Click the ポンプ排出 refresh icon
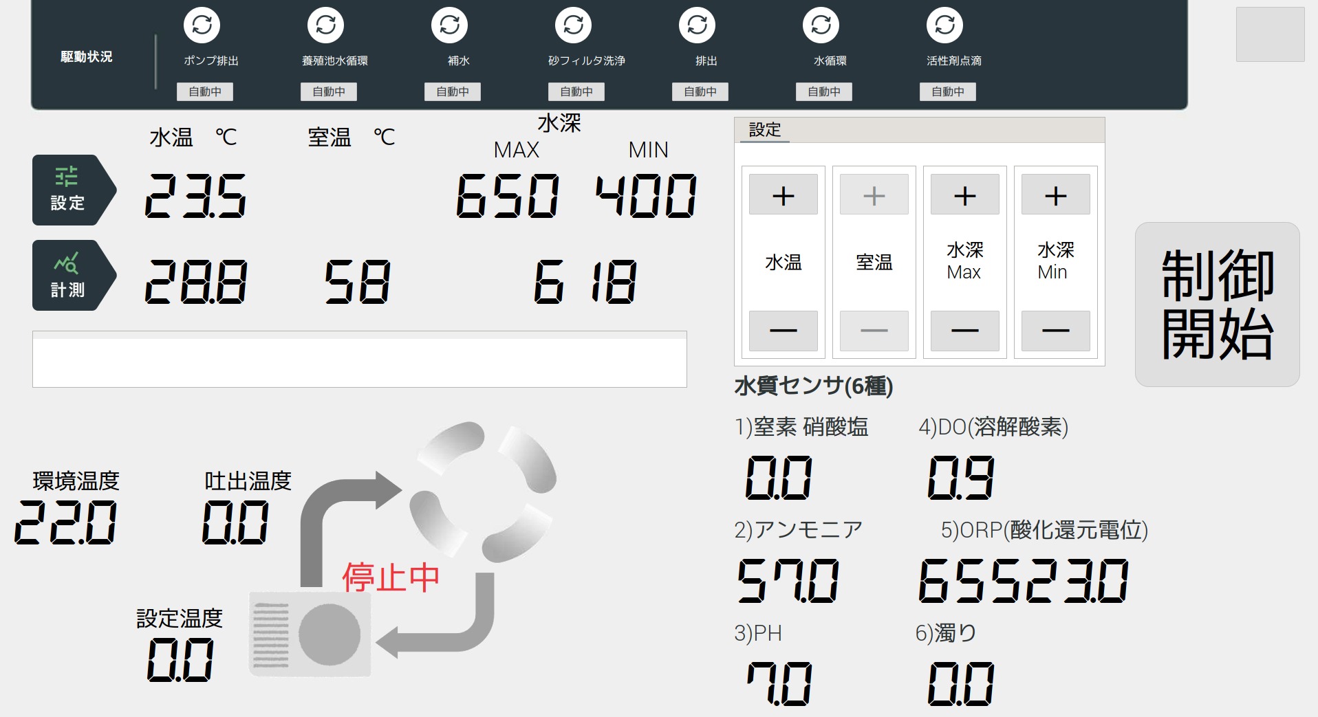 pos(202,25)
